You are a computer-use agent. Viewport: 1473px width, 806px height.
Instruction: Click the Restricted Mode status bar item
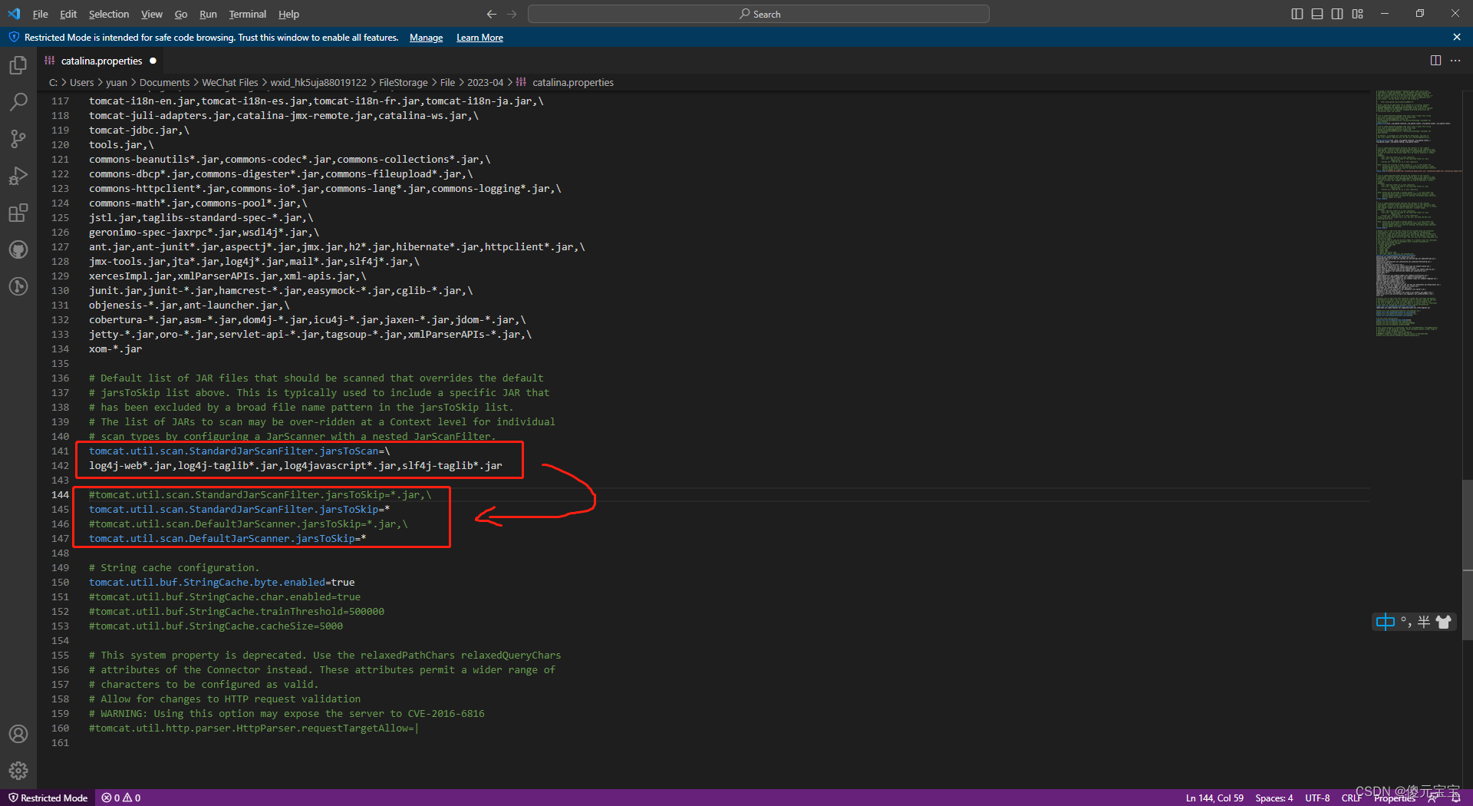pos(48,798)
